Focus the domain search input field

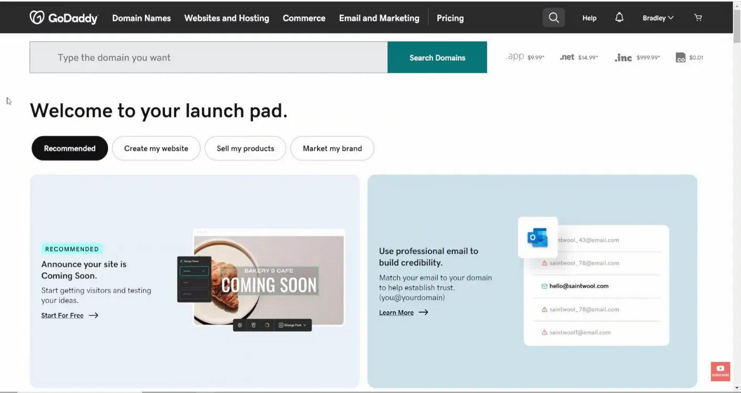(x=209, y=57)
